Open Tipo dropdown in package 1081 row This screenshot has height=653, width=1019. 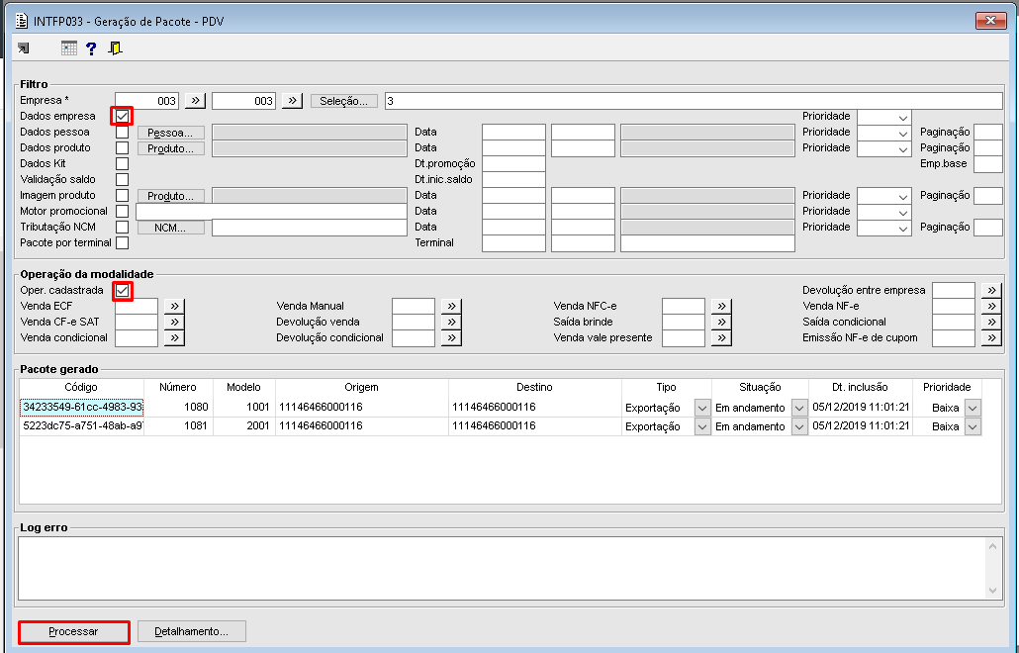click(x=701, y=426)
